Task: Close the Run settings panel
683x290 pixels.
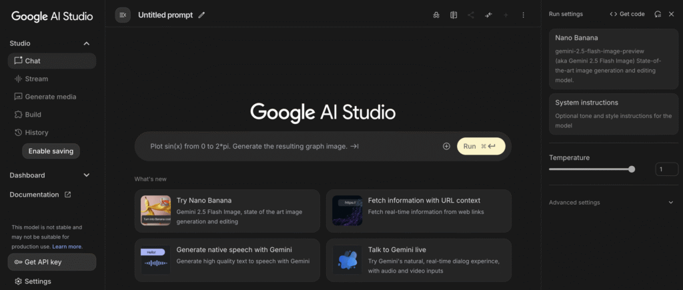Action: (671, 14)
